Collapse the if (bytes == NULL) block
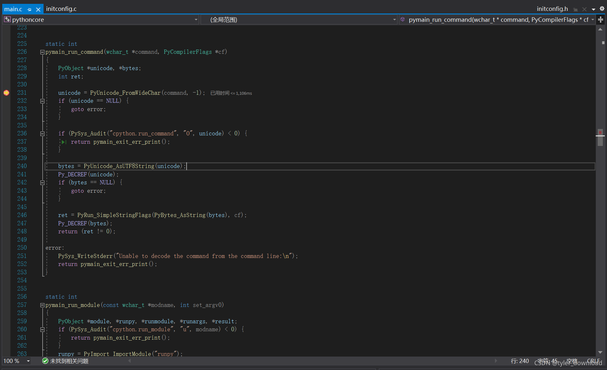 [42, 183]
